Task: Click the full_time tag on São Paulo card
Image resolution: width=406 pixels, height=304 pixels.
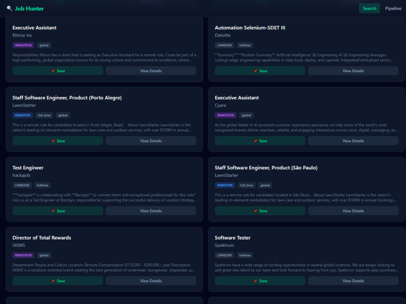Action: 246,185
